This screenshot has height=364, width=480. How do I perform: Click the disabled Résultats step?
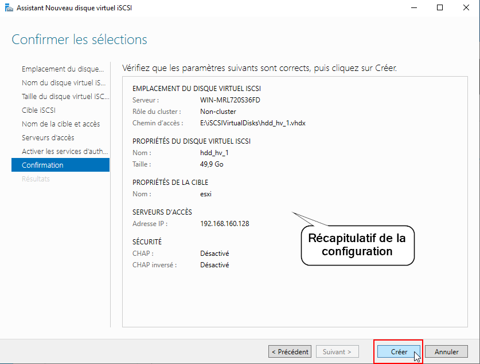(x=36, y=179)
